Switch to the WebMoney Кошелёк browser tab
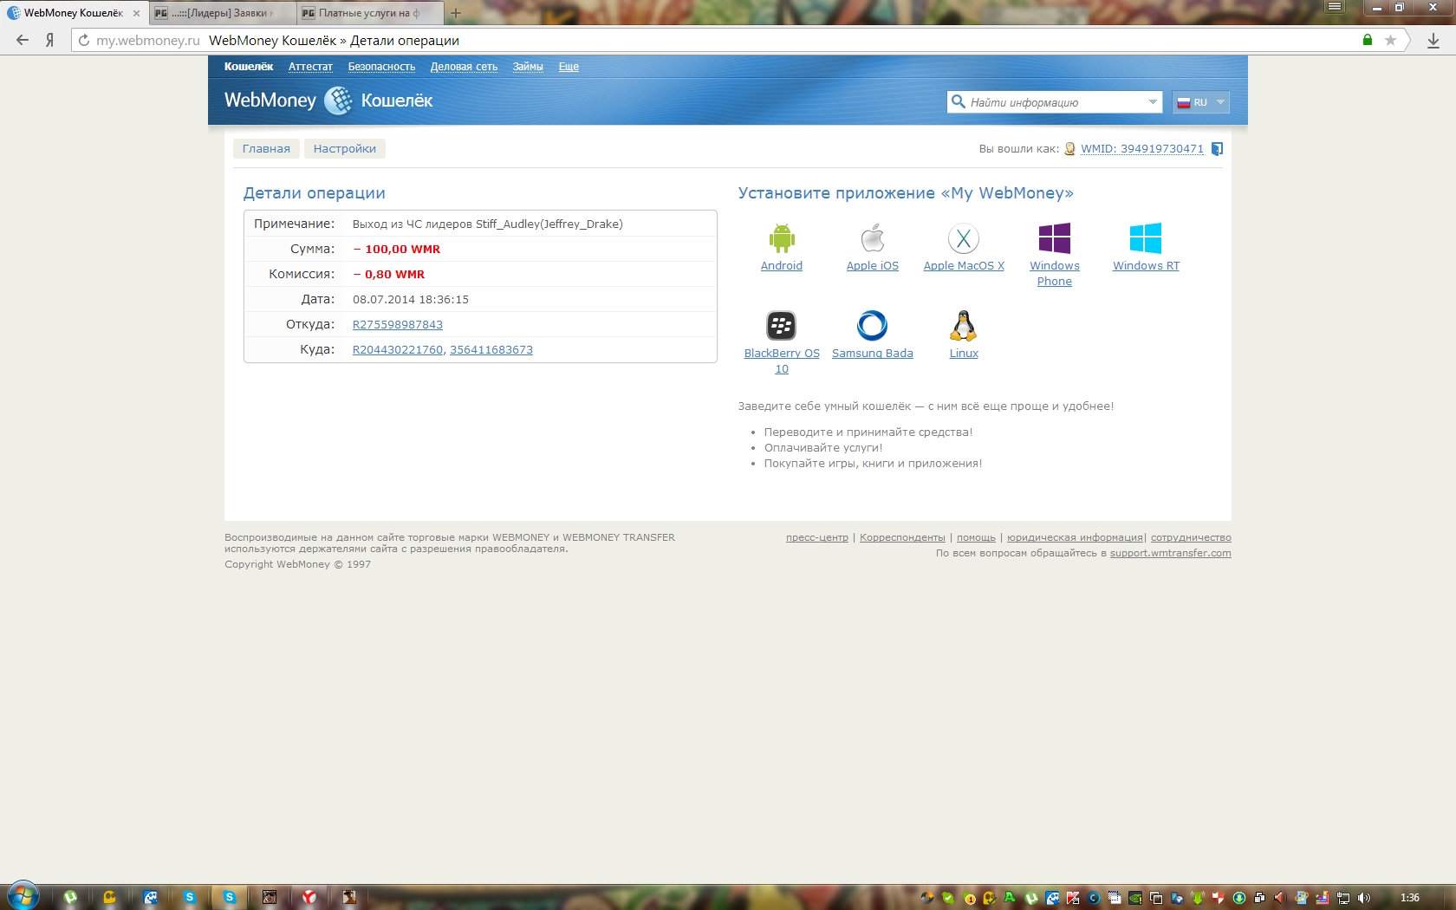 pyautogui.click(x=74, y=13)
